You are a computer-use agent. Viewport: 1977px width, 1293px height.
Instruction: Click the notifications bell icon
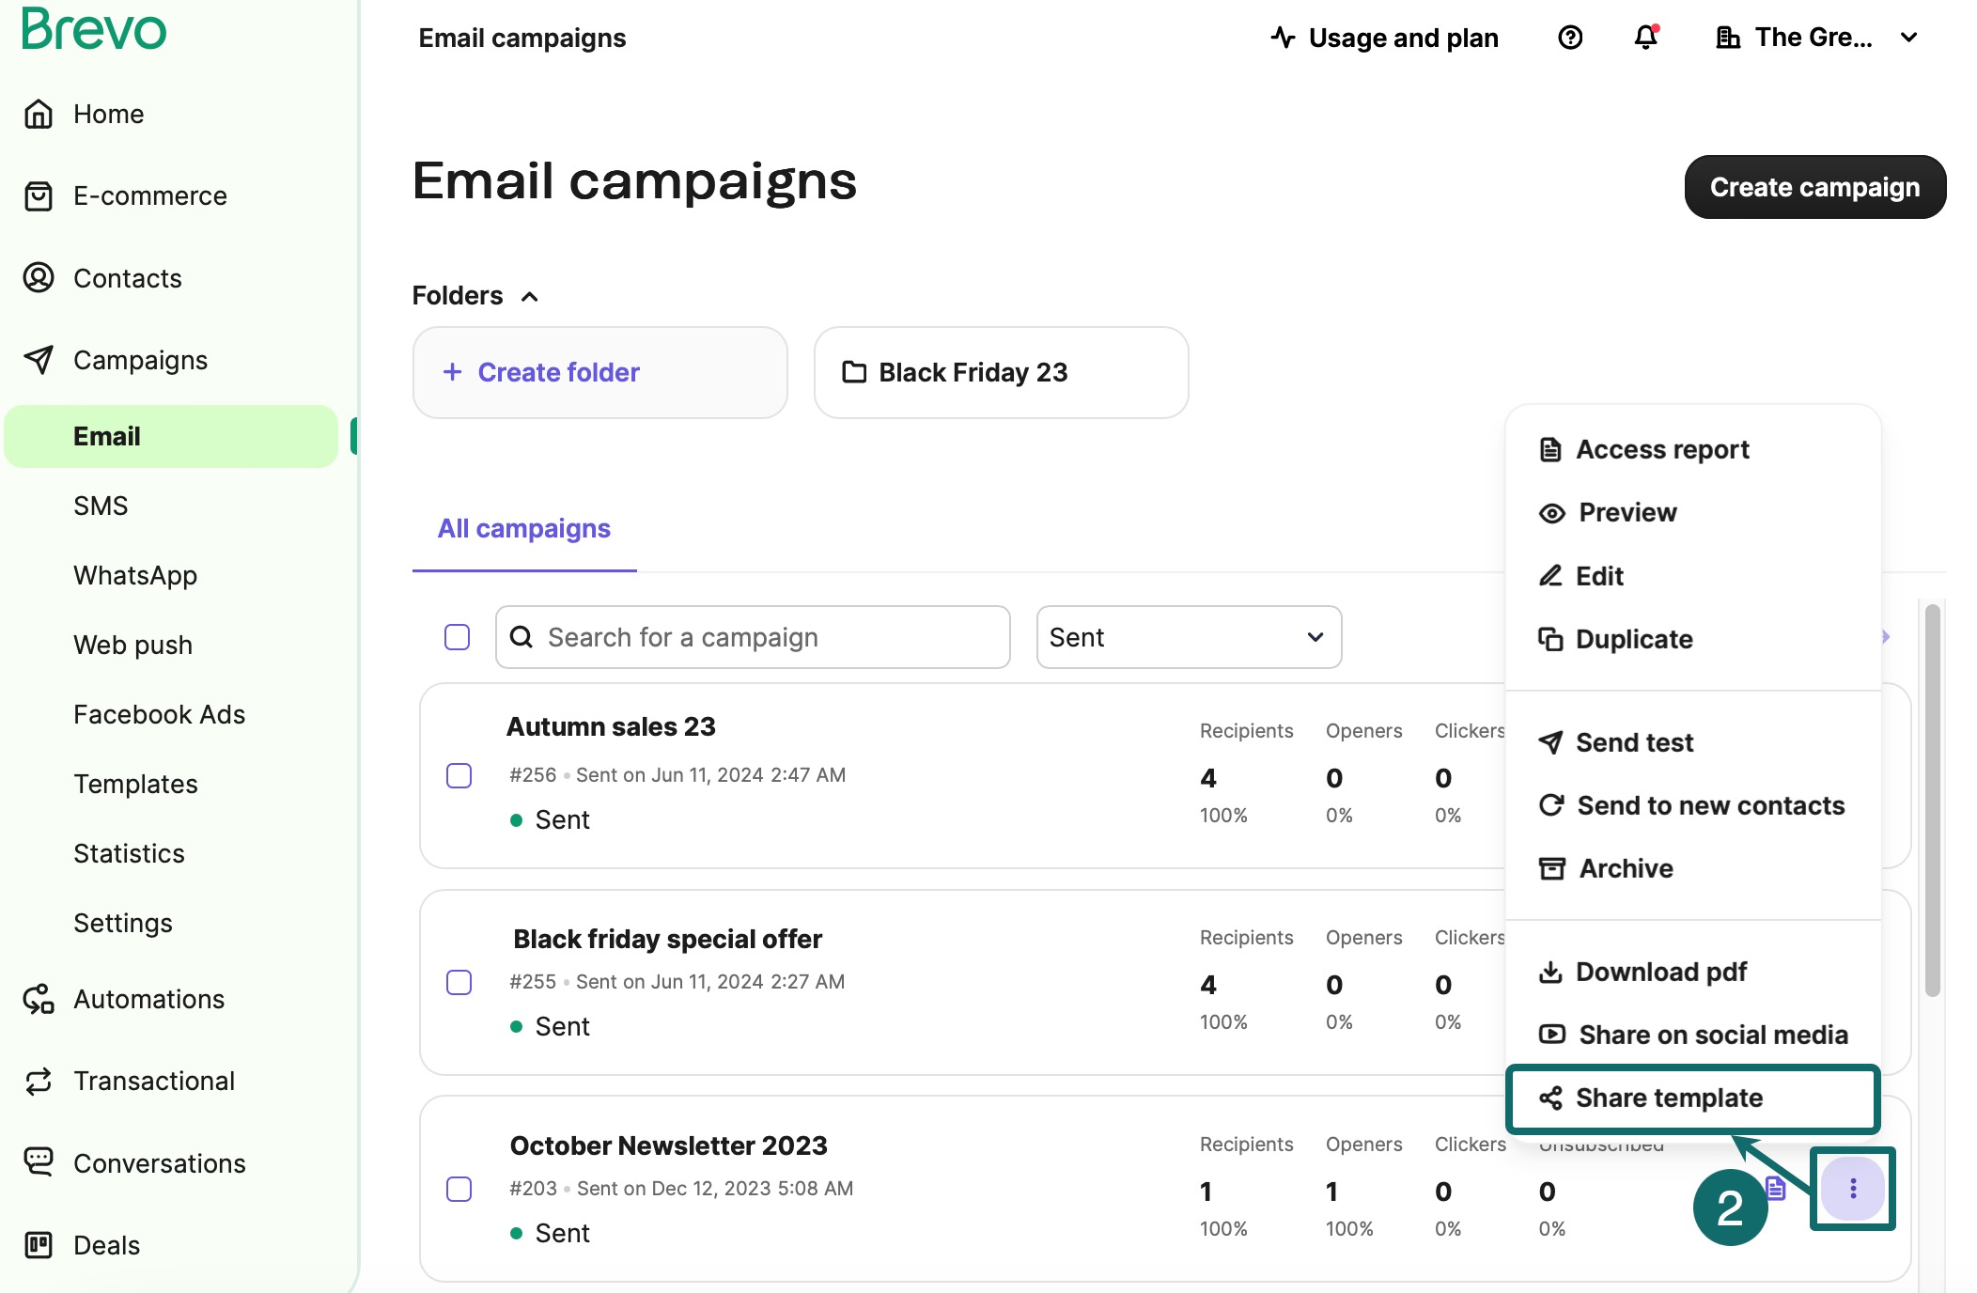coord(1645,38)
